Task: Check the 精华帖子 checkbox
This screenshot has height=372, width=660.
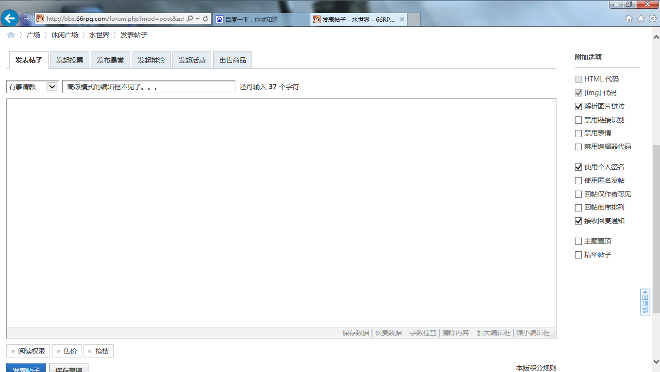Action: 578,255
